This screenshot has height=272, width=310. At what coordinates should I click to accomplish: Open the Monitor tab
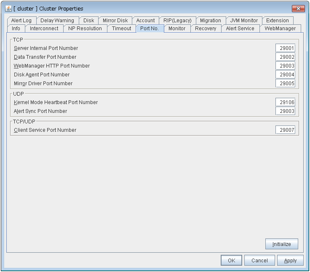(177, 29)
